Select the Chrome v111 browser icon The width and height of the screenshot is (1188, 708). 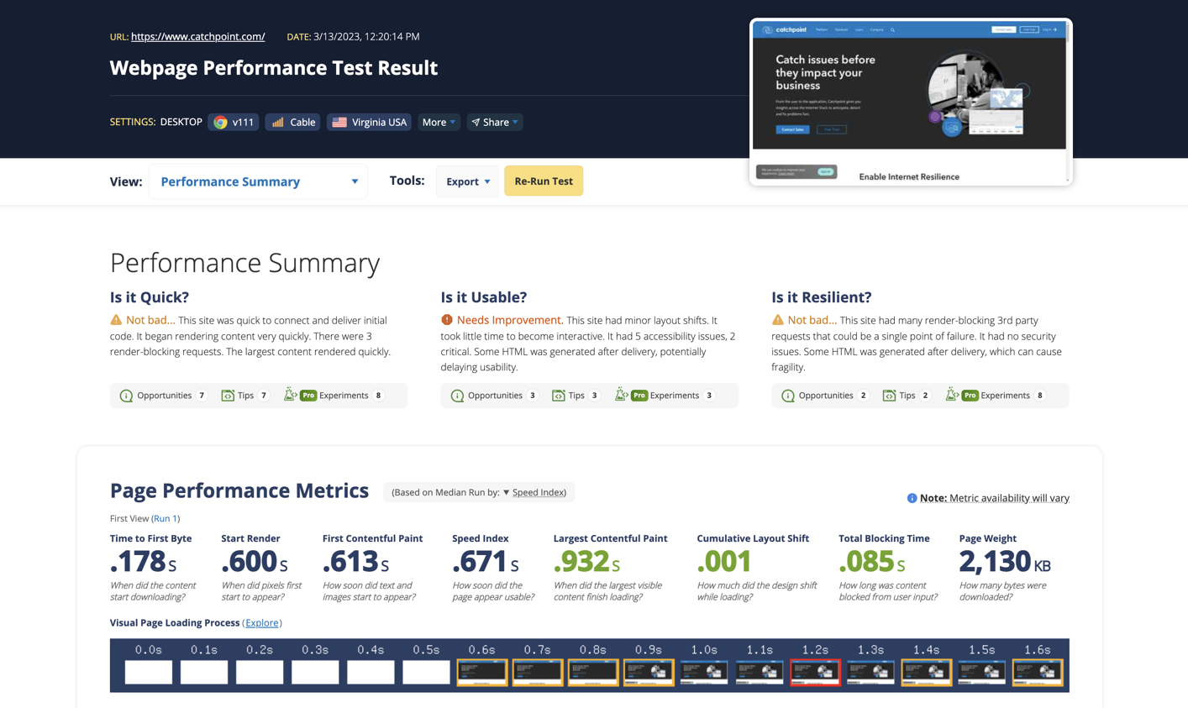tap(222, 122)
